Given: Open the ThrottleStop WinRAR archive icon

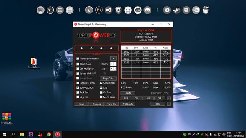Looking at the screenshot, I should [7, 118].
